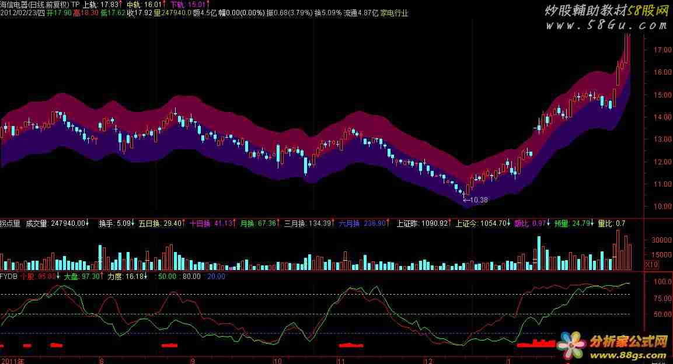Click the 个股: 95.88 indicator value
The width and height of the screenshot is (673, 364).
point(40,276)
